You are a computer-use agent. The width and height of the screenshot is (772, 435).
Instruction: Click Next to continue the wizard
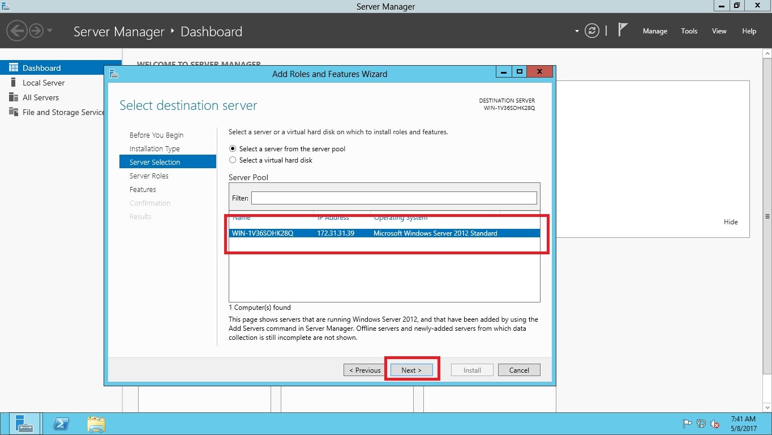pos(411,370)
